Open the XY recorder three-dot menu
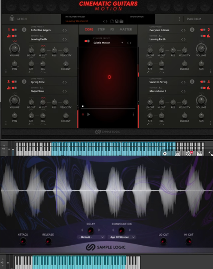213x269 pixels. [133, 114]
